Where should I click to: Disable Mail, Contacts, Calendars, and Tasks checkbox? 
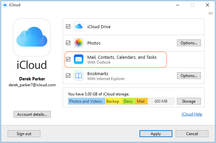point(68,59)
